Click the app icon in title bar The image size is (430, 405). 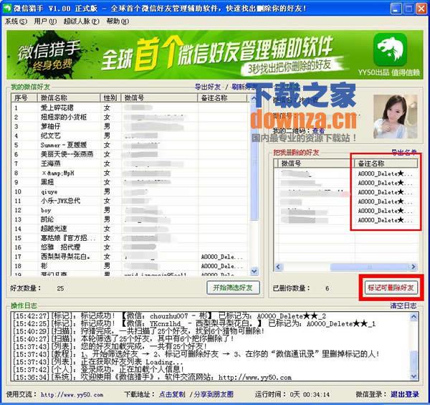tap(7, 8)
